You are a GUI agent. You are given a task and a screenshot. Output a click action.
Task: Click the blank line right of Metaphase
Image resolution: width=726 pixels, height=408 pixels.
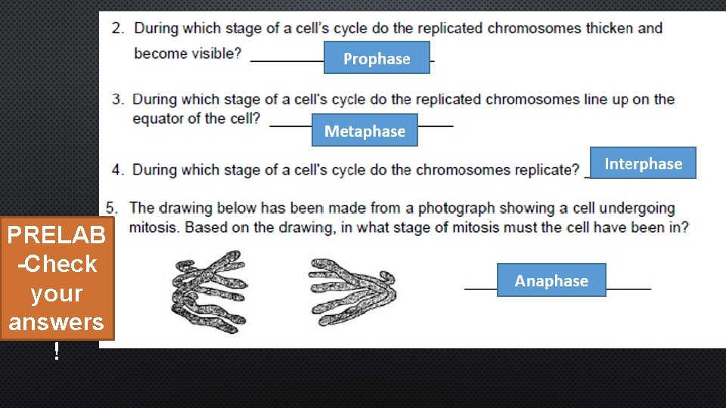[435, 125]
